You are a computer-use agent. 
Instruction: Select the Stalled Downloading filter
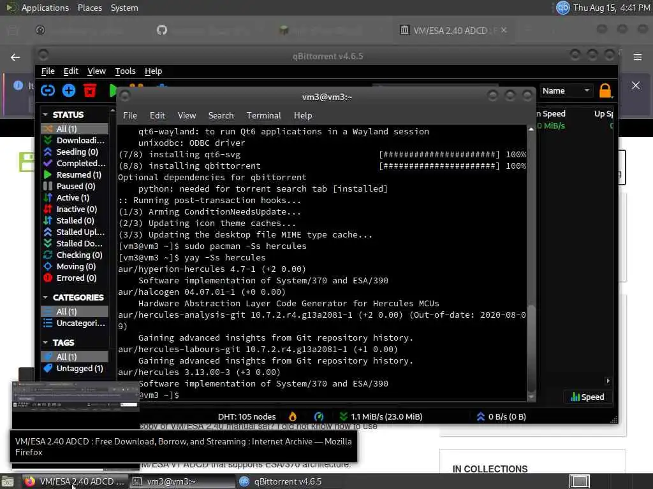(75, 243)
